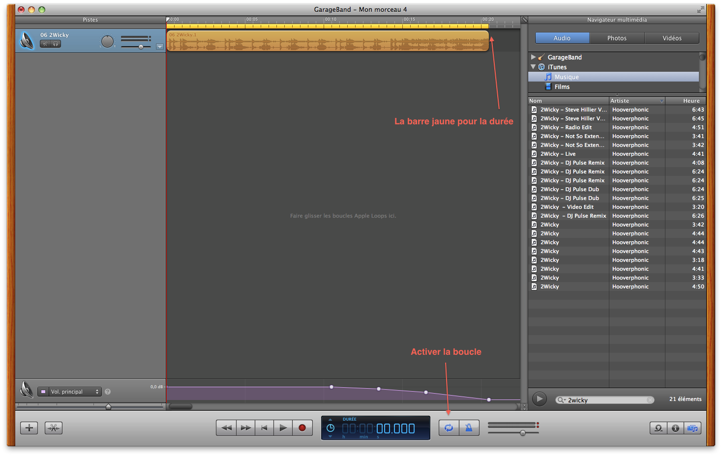Switch to the Photos tab
722x456 pixels.
pos(617,38)
